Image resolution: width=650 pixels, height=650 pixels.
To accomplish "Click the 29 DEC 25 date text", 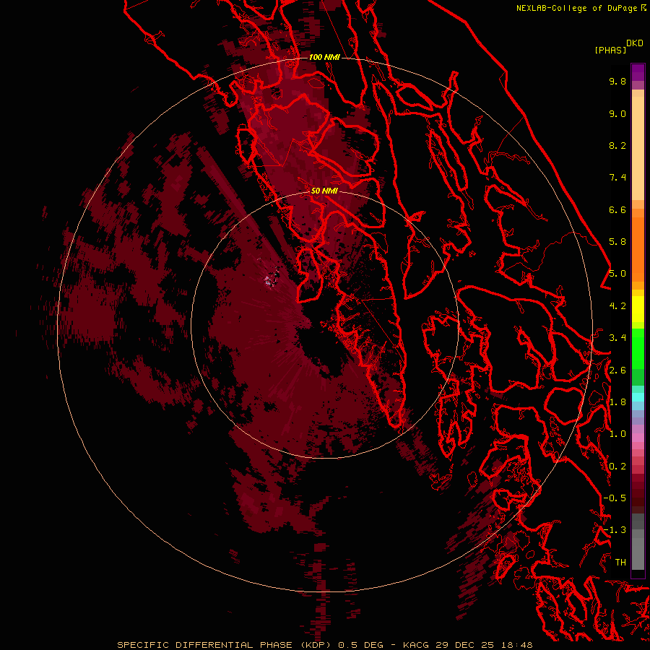I will (x=464, y=645).
